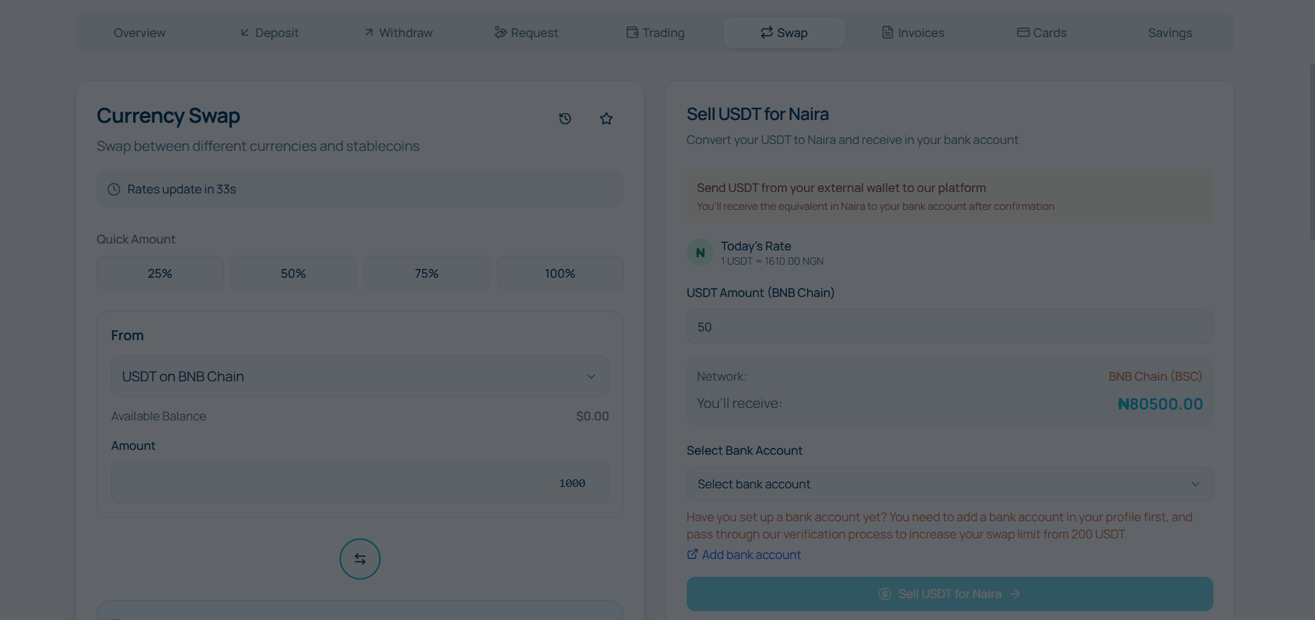Click the From Amount input field
Image resolution: width=1315 pixels, height=620 pixels.
coord(360,483)
